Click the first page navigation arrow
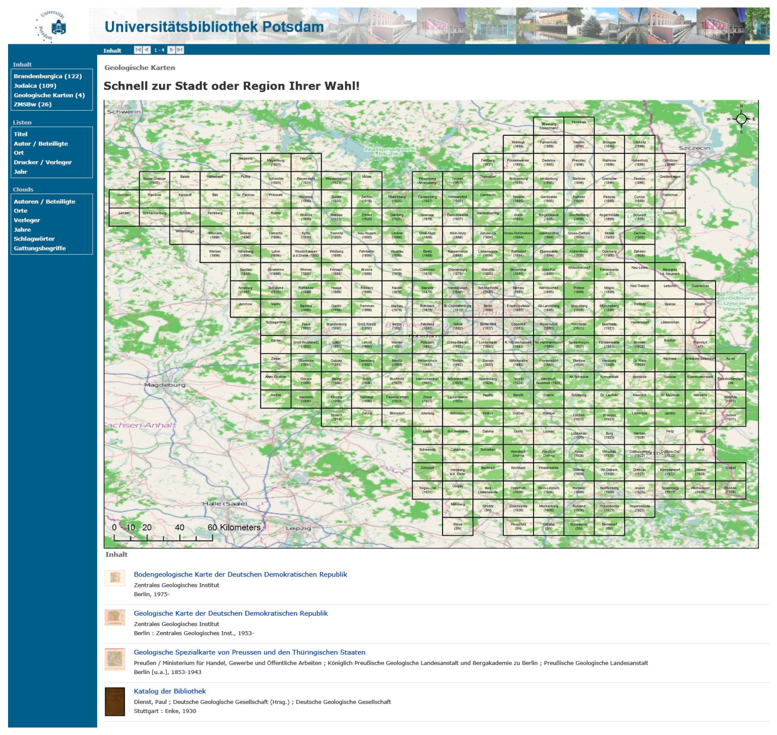 tap(138, 50)
